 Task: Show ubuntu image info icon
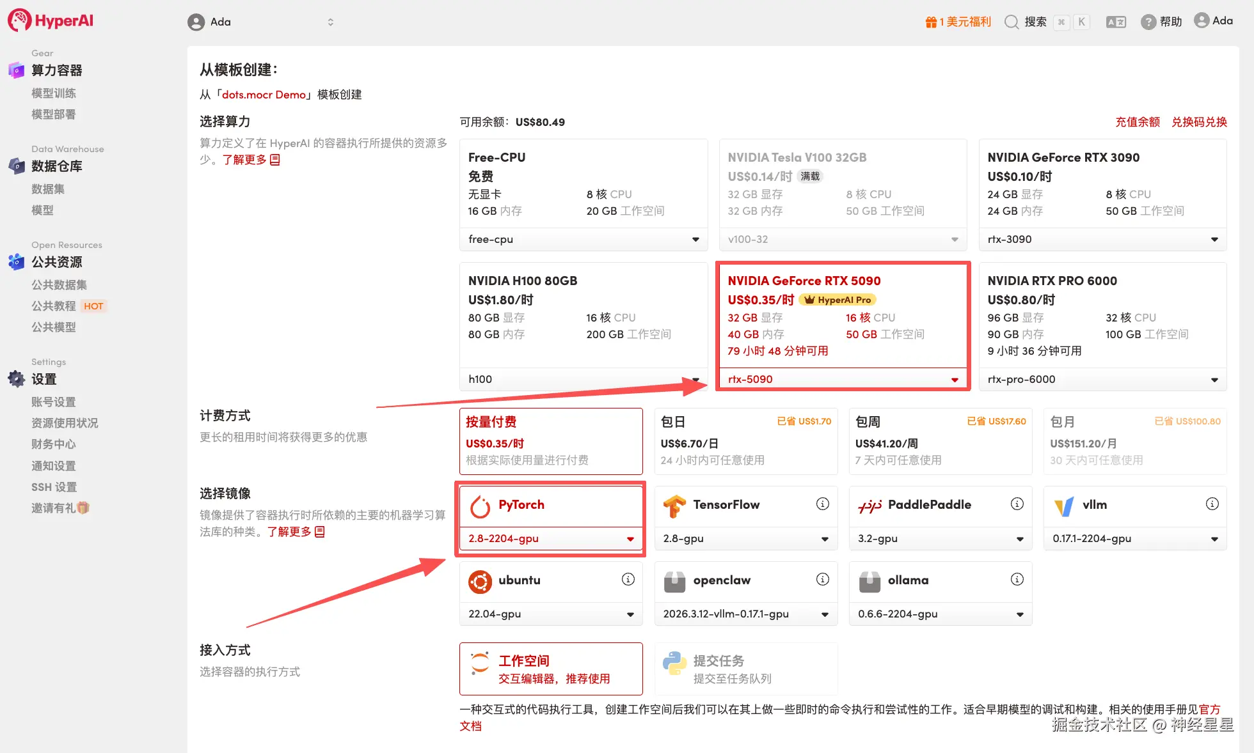click(628, 579)
